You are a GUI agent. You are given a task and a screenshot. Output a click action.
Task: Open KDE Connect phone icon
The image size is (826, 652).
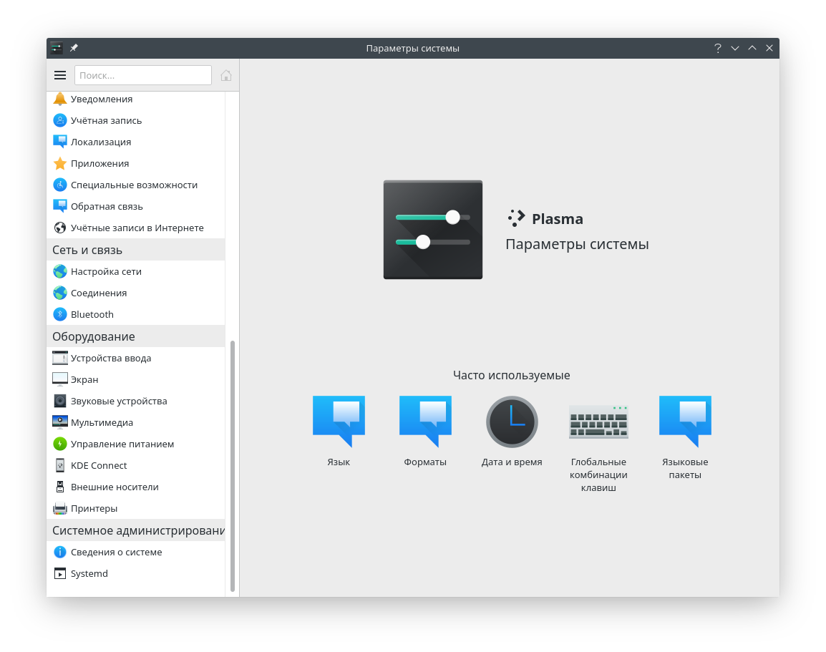(x=60, y=466)
